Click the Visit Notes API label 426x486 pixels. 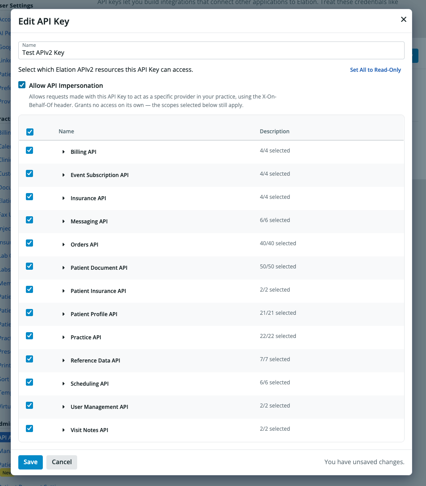point(89,430)
